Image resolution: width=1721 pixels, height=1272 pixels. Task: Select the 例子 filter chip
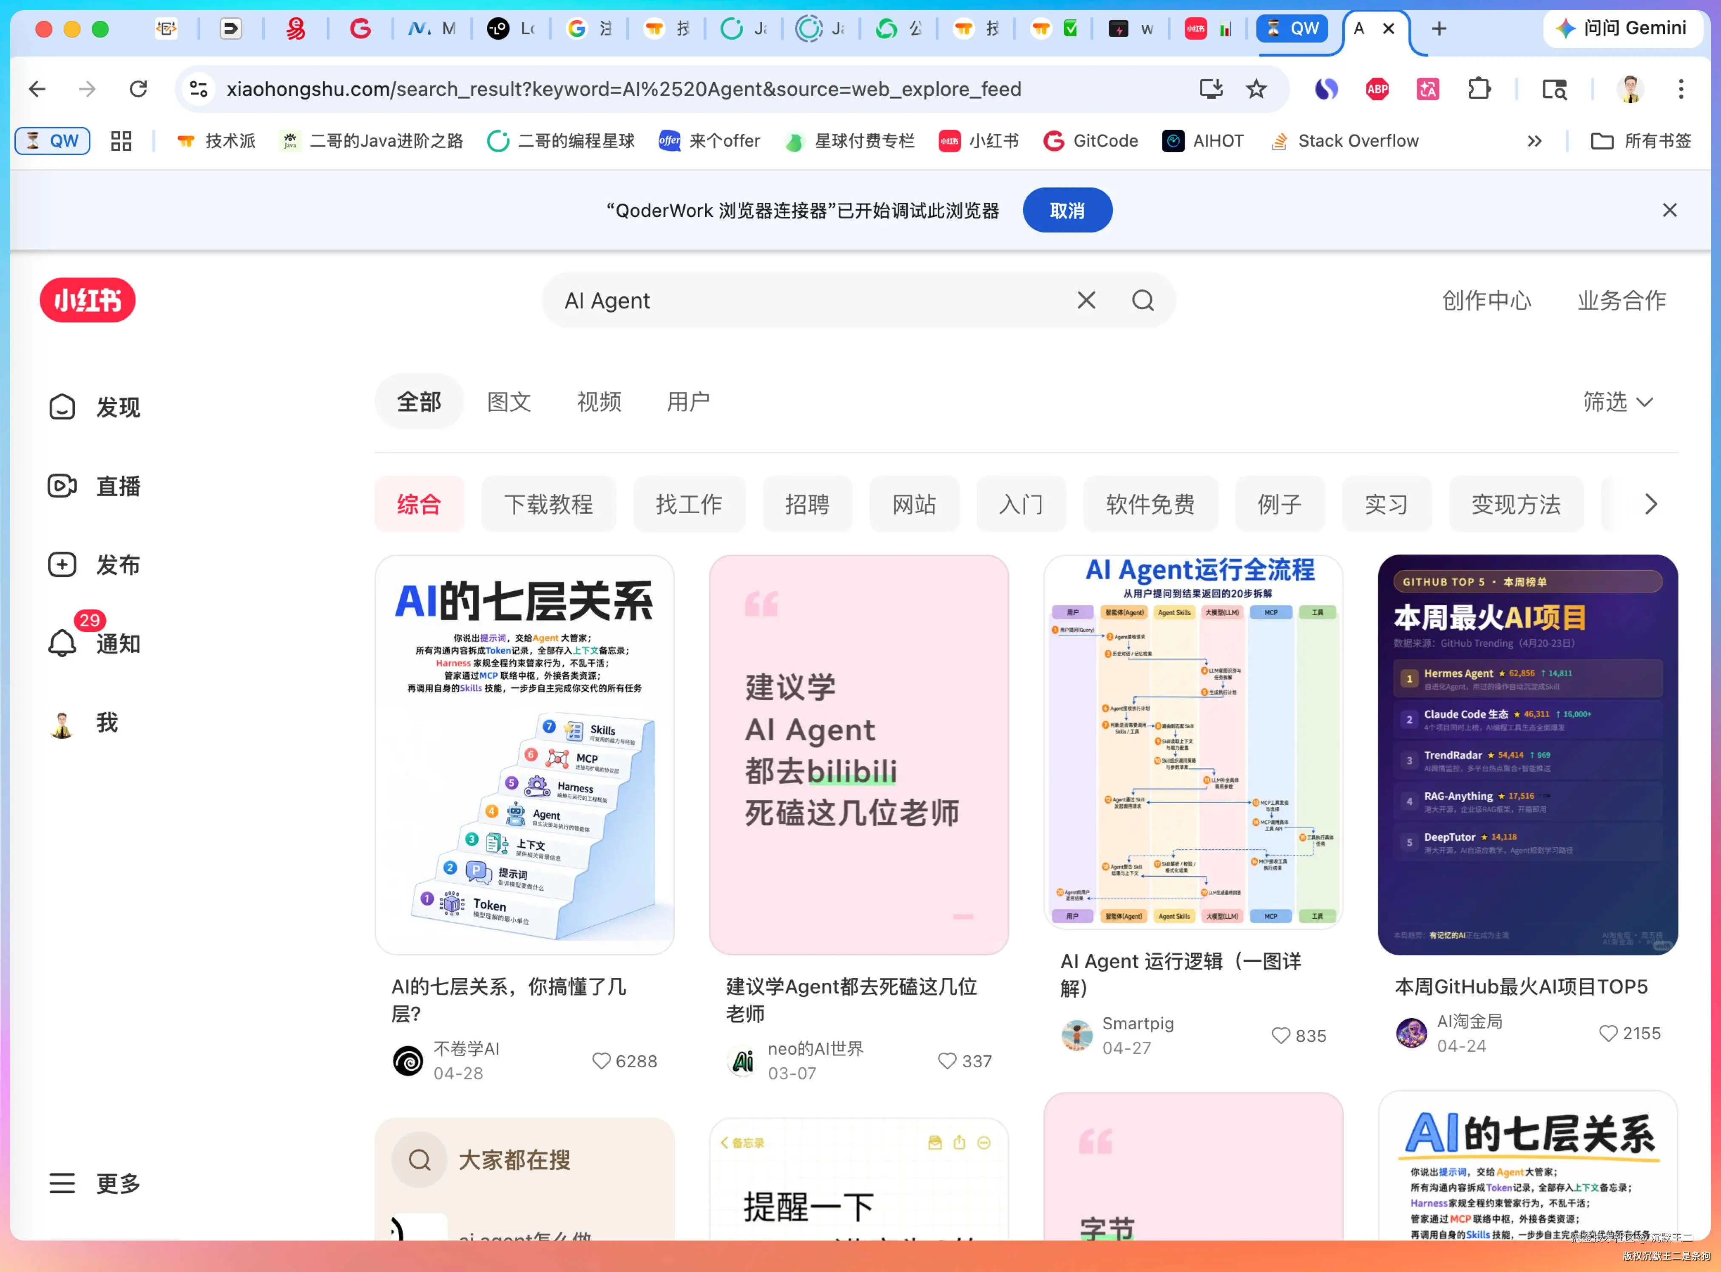point(1280,504)
